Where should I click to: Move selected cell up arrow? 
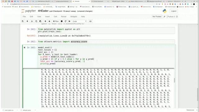45,21
